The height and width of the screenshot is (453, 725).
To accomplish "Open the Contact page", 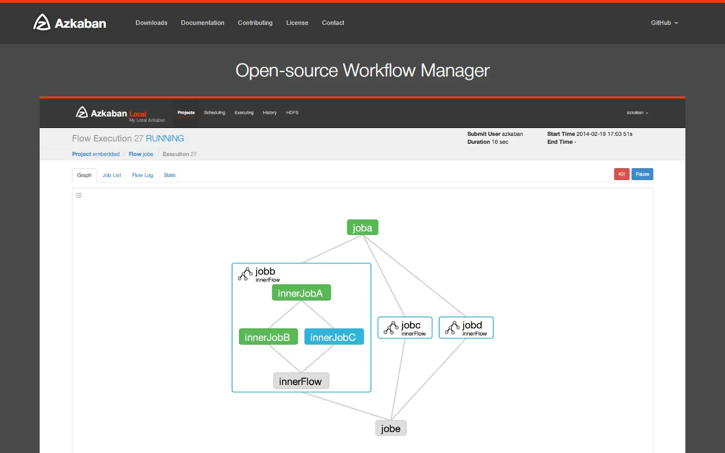I will 333,23.
